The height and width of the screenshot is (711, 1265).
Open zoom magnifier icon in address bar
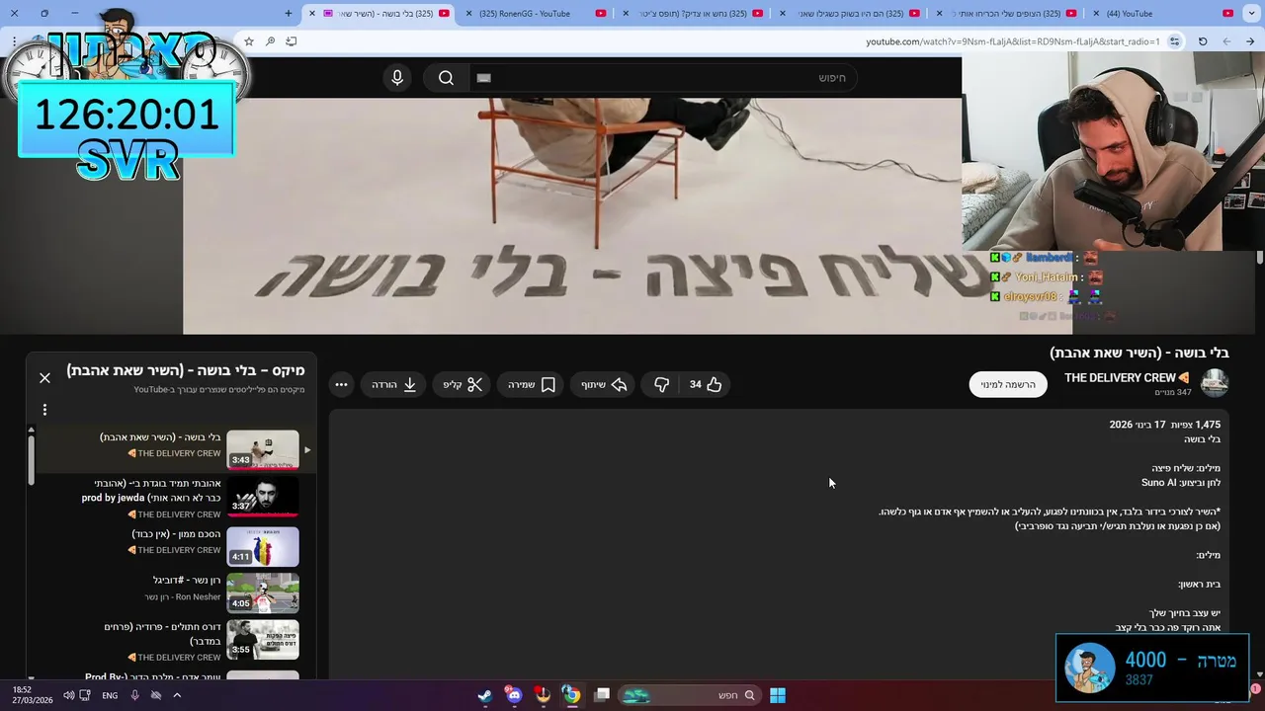(270, 41)
